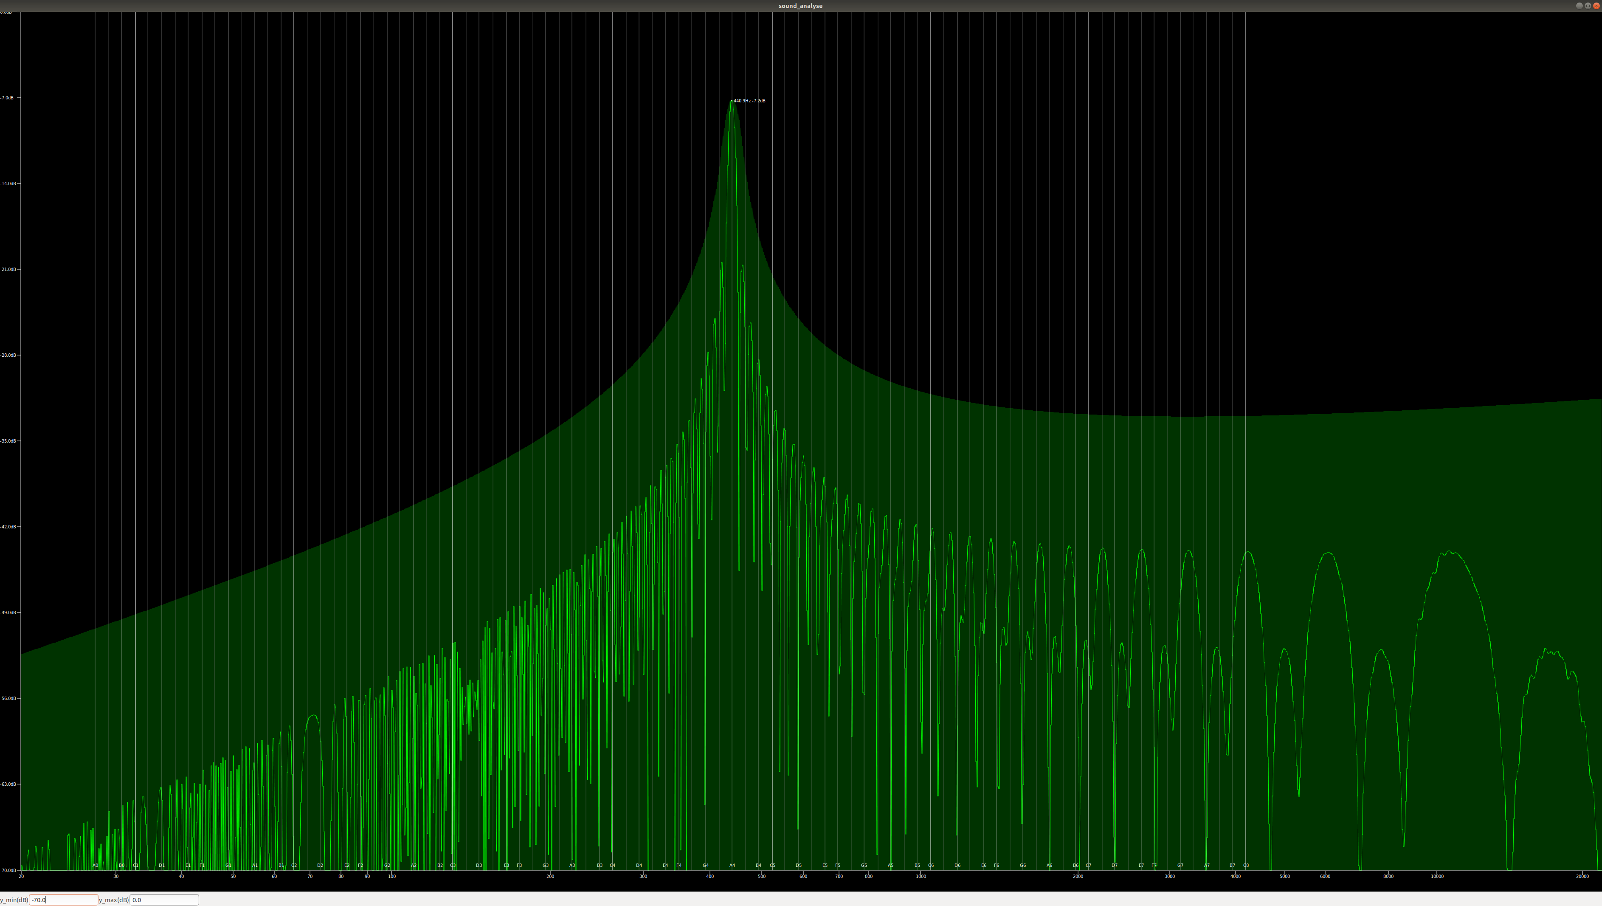The image size is (1602, 906).
Task: Click the 100 Hz frequency tick label
Action: [x=392, y=876]
